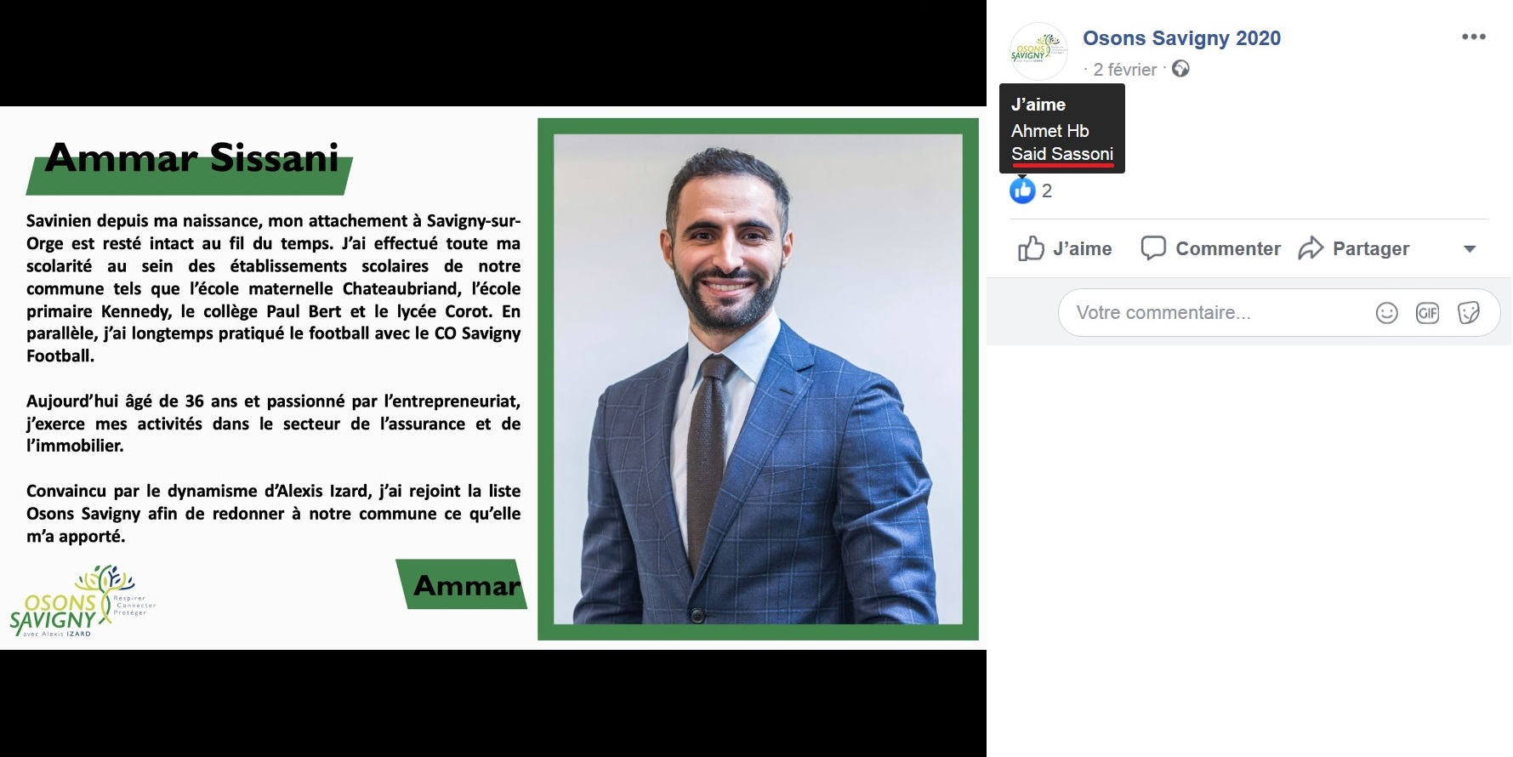The width and height of the screenshot is (1513, 757).
Task: Open the three-dots post options menu
Action: click(1473, 37)
